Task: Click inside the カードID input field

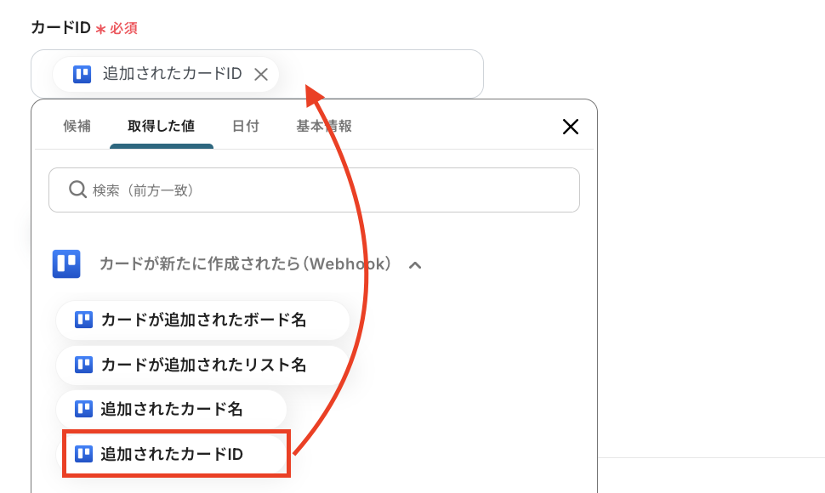Action: 383,74
